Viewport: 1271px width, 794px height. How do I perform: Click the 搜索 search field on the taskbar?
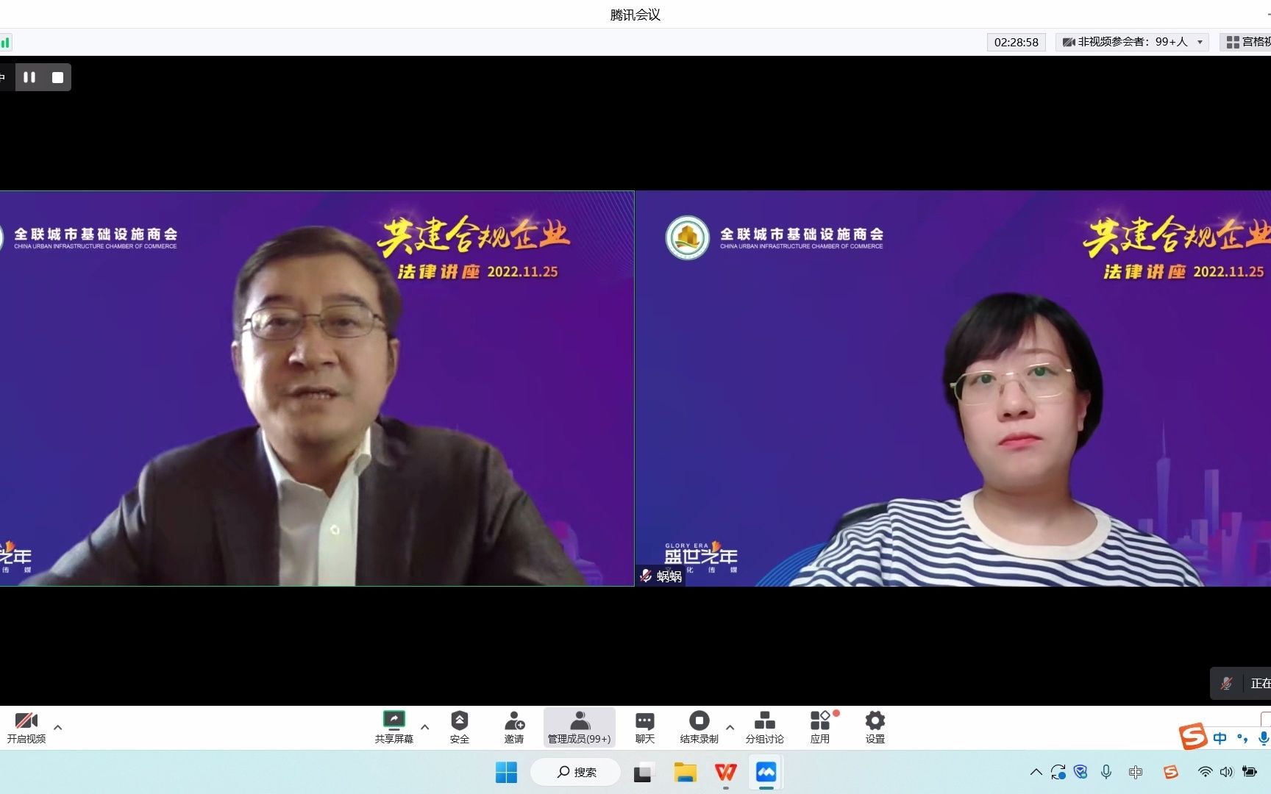point(575,773)
